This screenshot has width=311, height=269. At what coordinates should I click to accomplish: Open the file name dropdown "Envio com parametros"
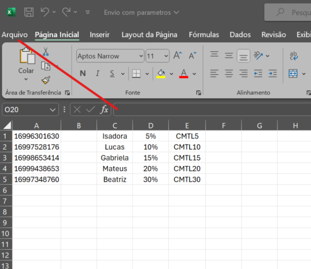coord(142,13)
